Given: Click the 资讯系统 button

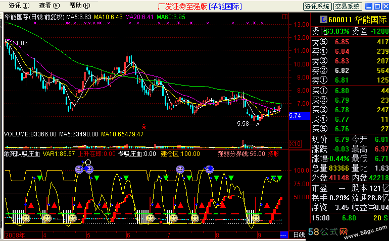Looking at the screenshot, I should pyautogui.click(x=317, y=7).
